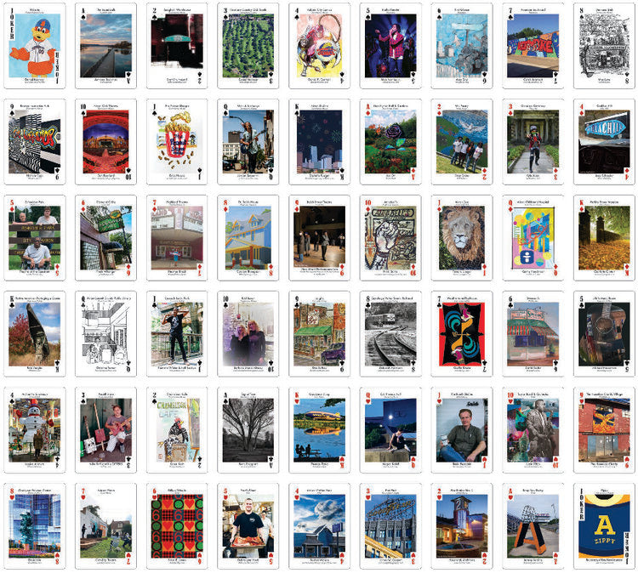Viewport: 638px width, 573px height.
Task: Open the Ten of Clubs two women card
Action: [x=248, y=334]
